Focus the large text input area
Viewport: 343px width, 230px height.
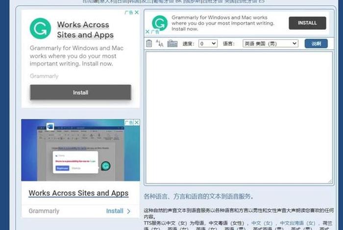tap(239, 117)
